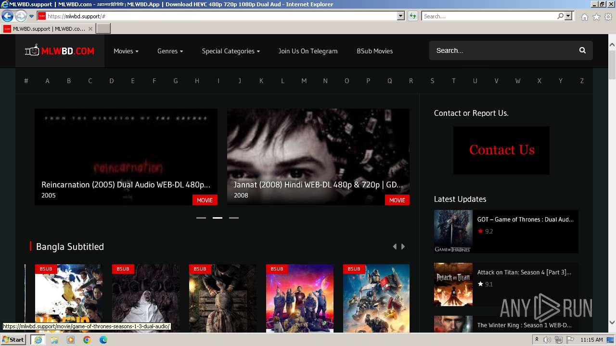Open a new blank tab
The image size is (616, 346).
(103, 29)
